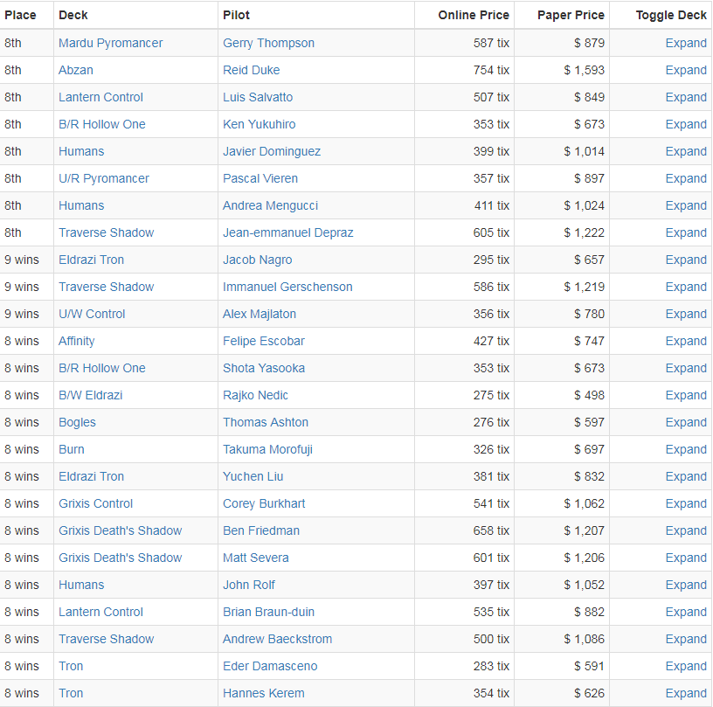Viewport: 713px width, 707px height.
Task: Open the U/R Pyromancer deck link
Action: [x=104, y=178]
